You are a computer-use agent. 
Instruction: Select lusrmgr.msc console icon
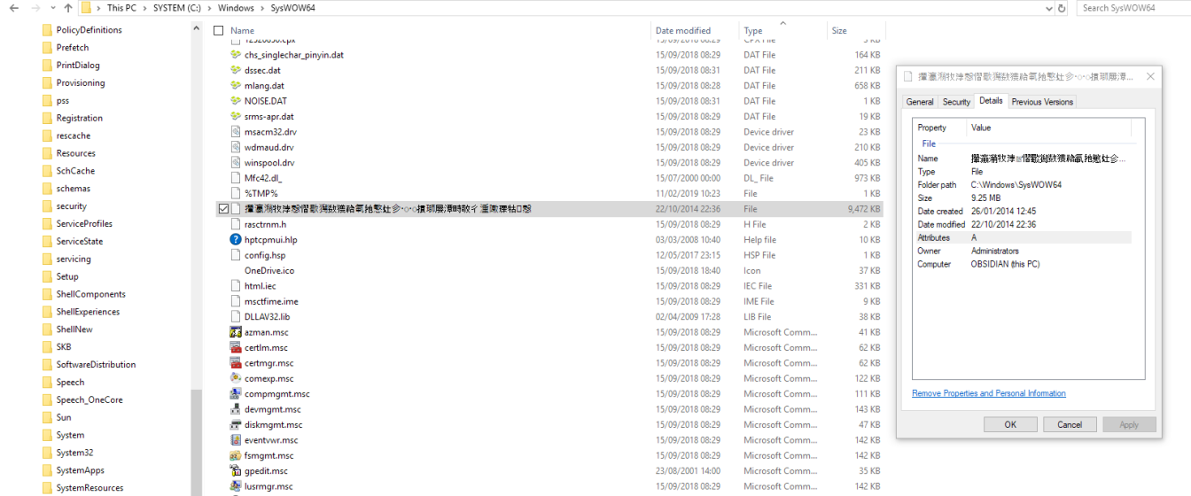point(236,486)
